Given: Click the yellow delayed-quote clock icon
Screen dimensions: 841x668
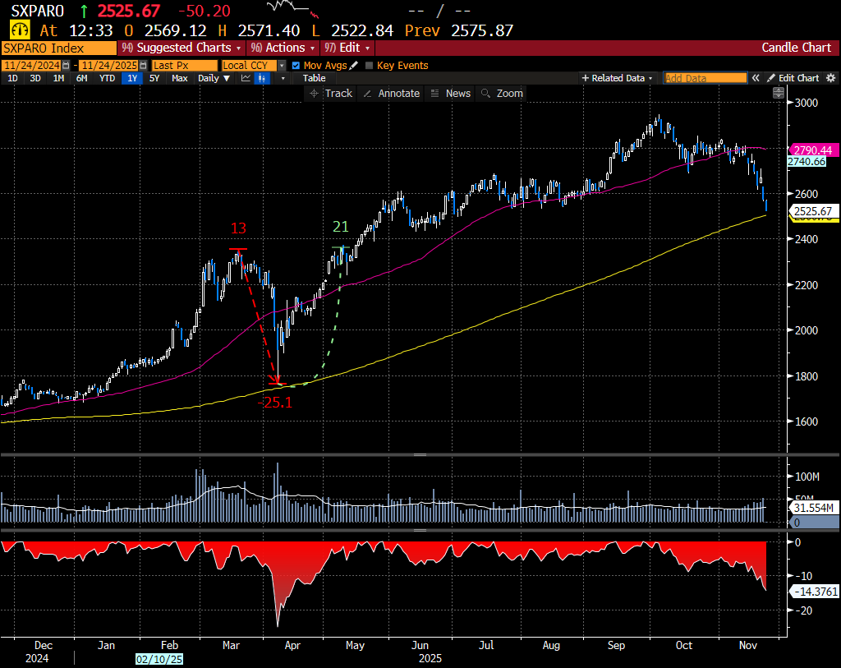Looking at the screenshot, I should [x=16, y=30].
